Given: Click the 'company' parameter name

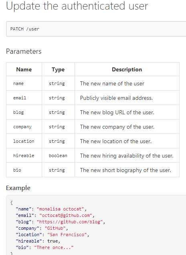Looking at the screenshot, I should point(22,127).
